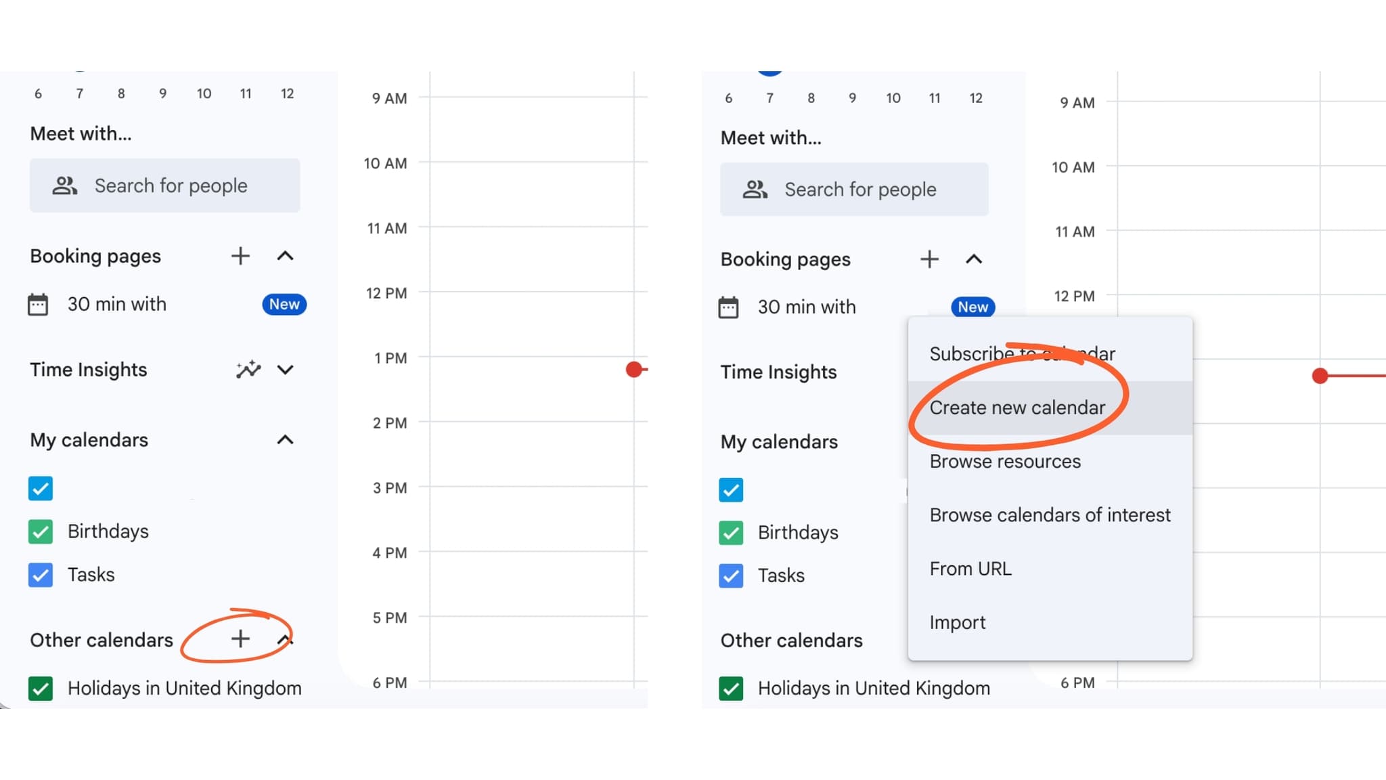Open 30 min with booking icon, left panel
Viewport: 1386px width, 780px height.
pyautogui.click(x=38, y=305)
